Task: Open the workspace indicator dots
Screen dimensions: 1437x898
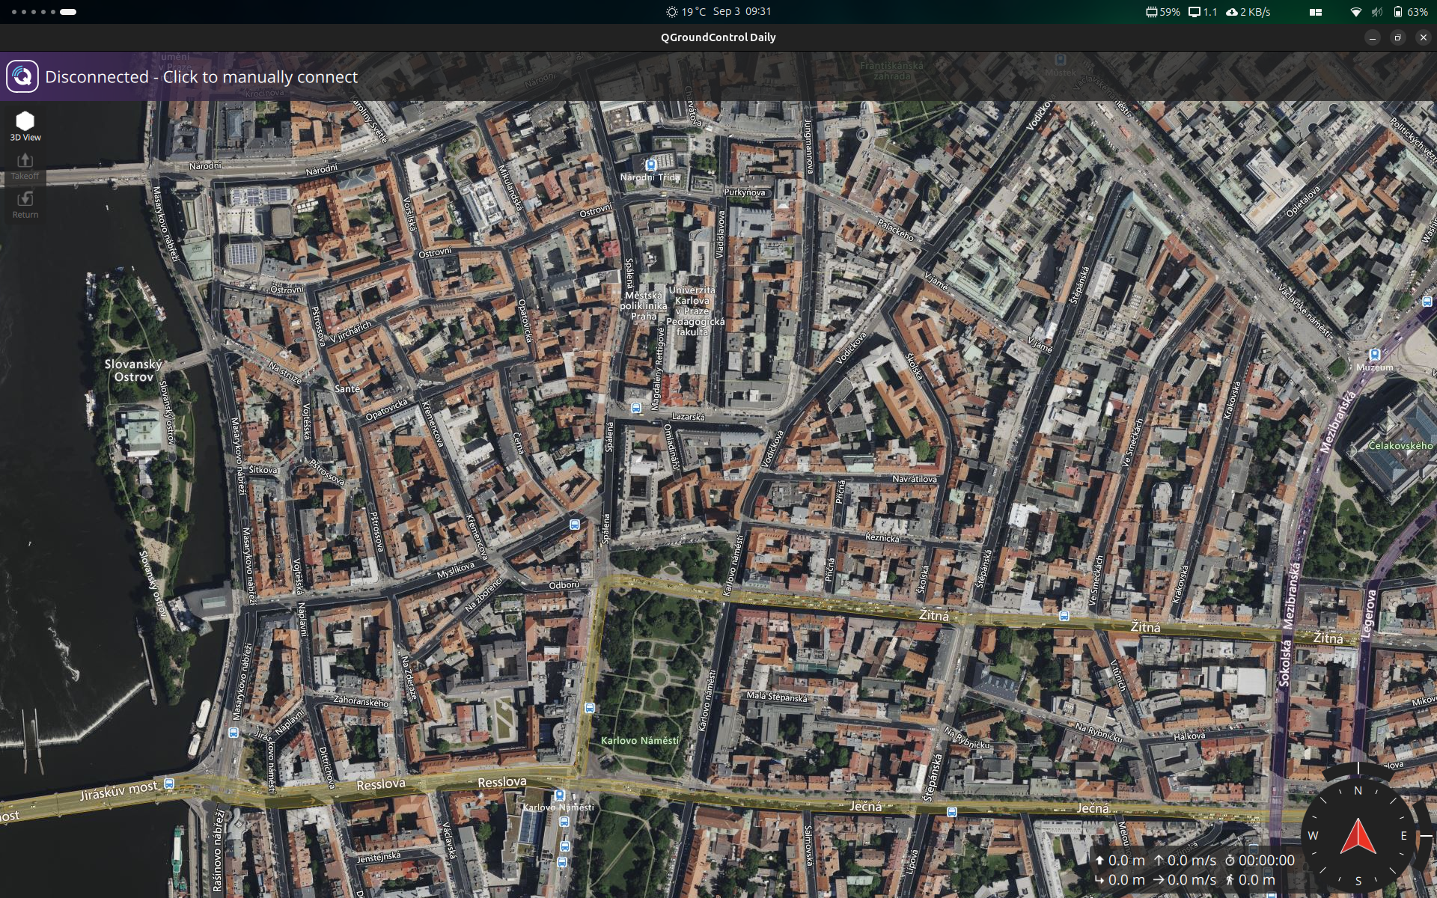Action: click(x=44, y=12)
